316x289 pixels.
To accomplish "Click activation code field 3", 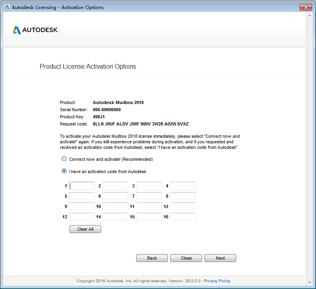I will coord(149,186).
